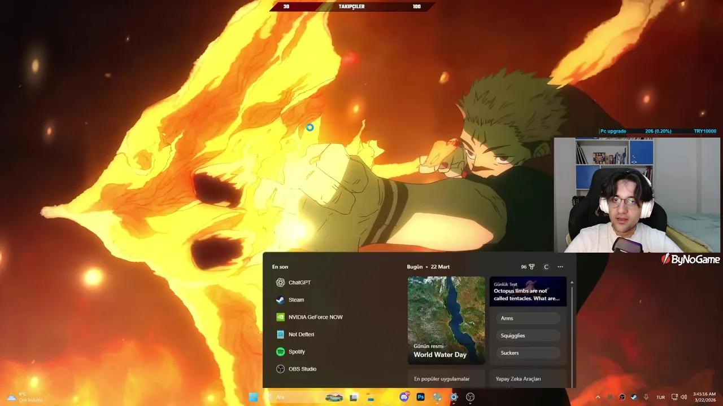This screenshot has height=406, width=723.
Task: Open the World Water Day image card
Action: click(446, 320)
